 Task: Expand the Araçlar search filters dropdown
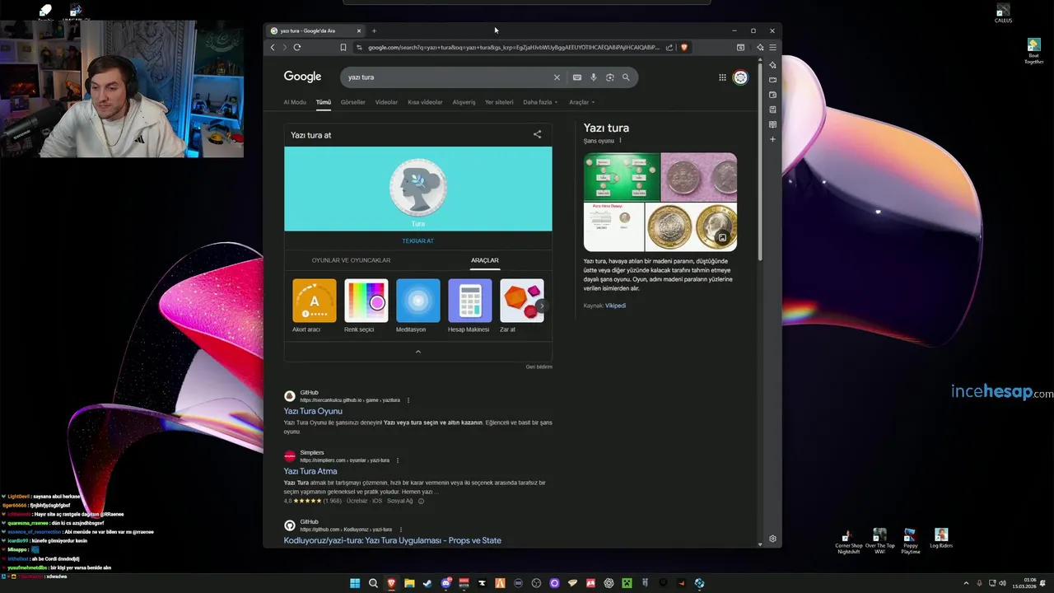(x=581, y=102)
